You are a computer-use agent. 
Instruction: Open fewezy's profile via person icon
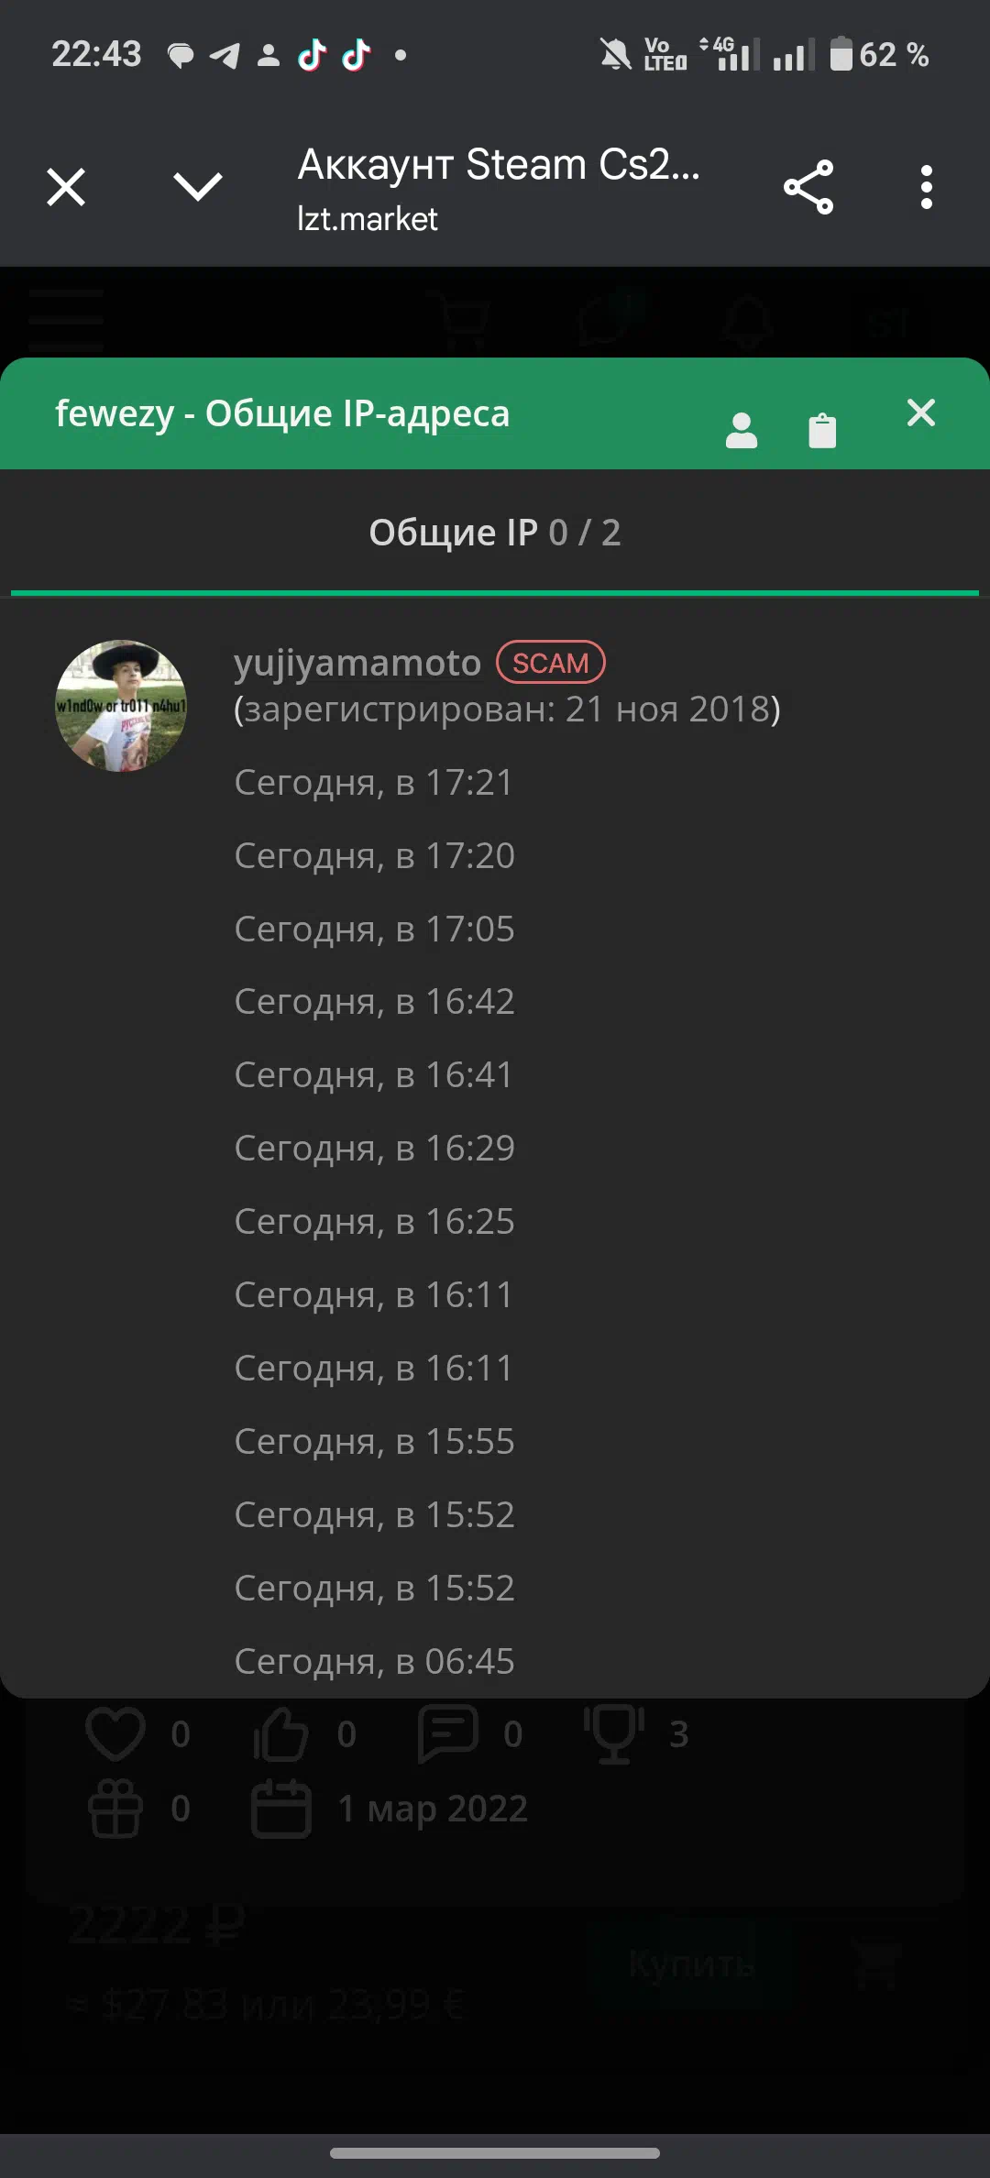click(x=742, y=430)
